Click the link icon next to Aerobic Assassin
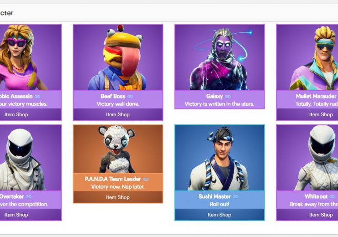 37,97
